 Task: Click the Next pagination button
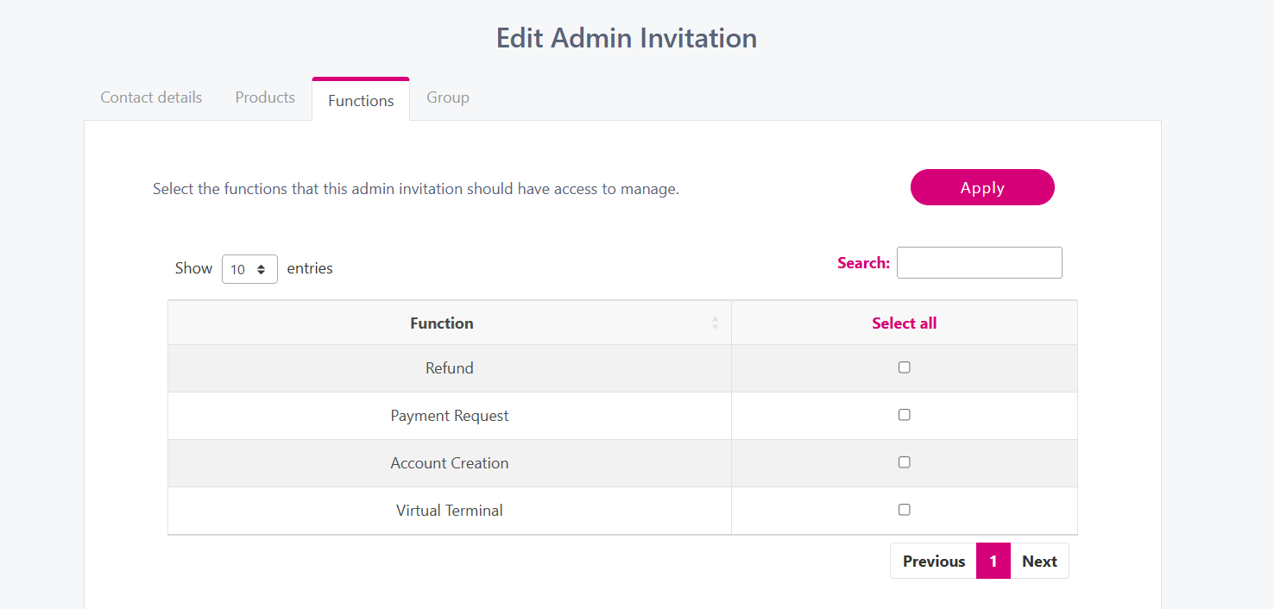point(1039,561)
